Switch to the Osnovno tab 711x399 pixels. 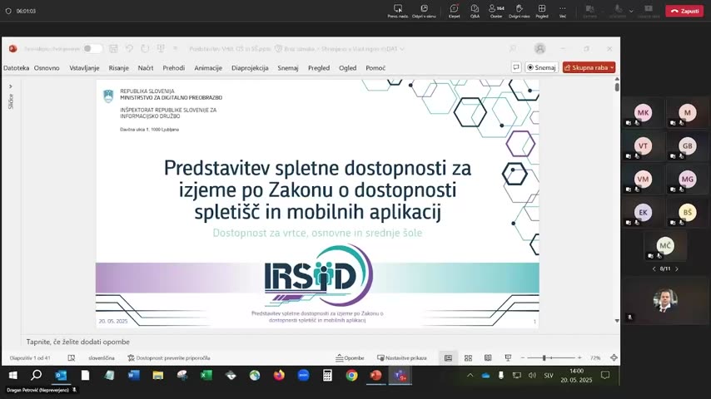47,68
